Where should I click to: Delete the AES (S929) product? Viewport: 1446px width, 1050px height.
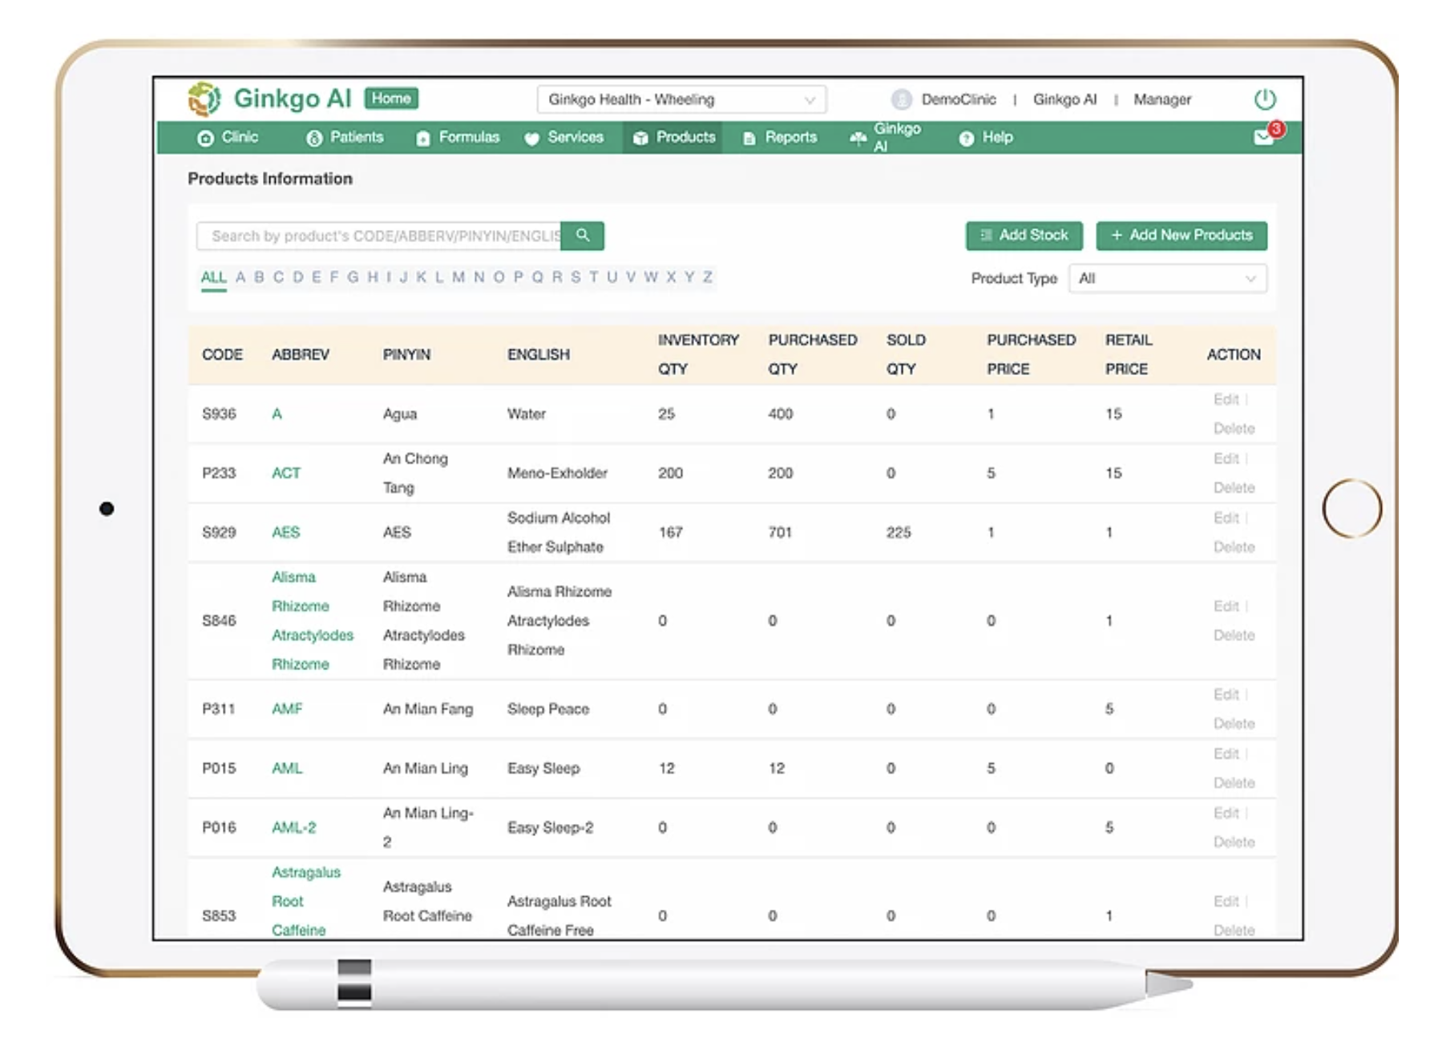[1234, 547]
